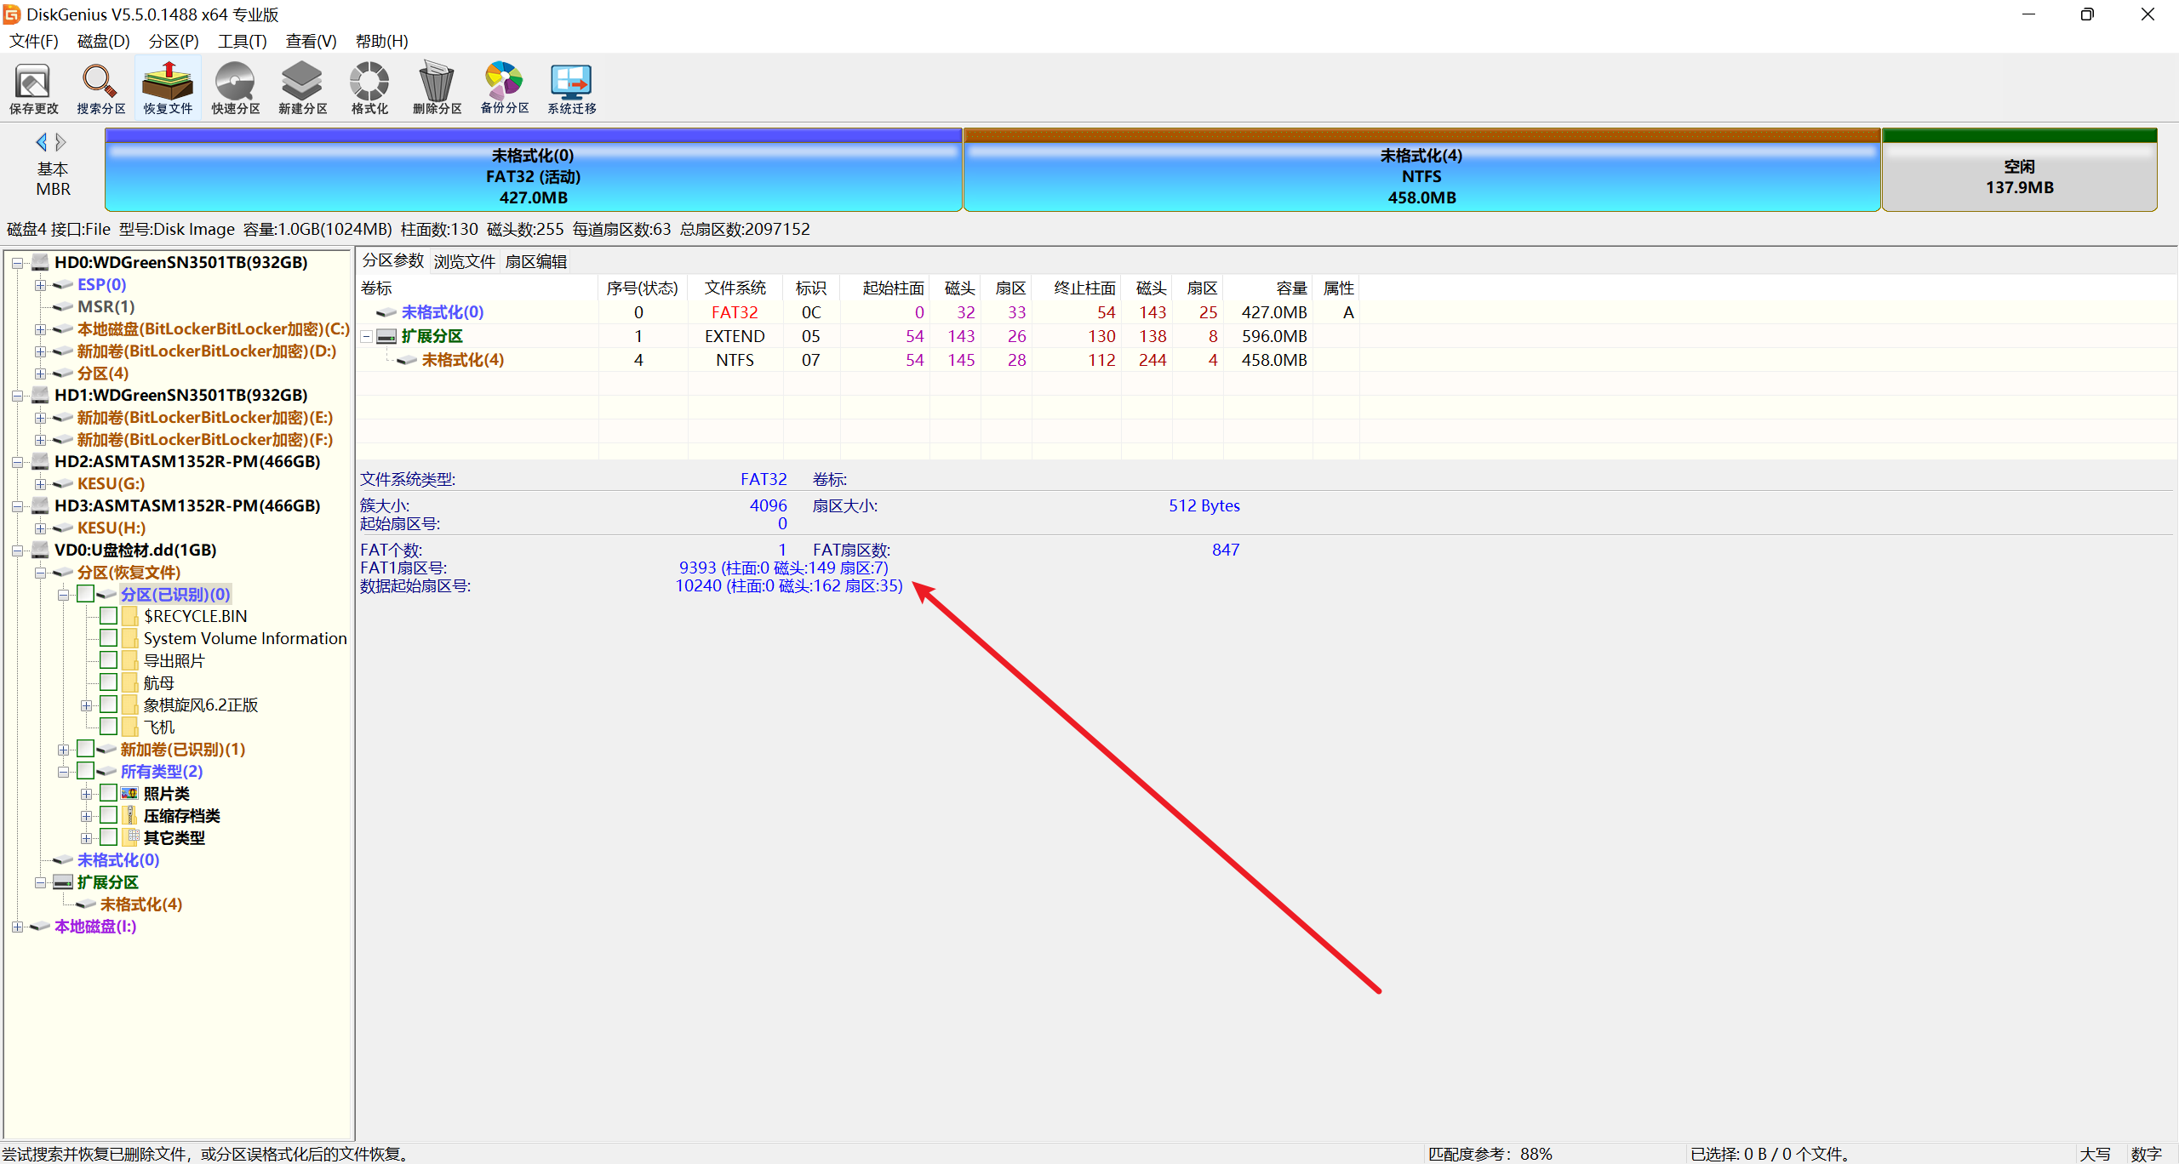The width and height of the screenshot is (2179, 1164).
Task: Open the 工具(T) menu
Action: point(242,41)
